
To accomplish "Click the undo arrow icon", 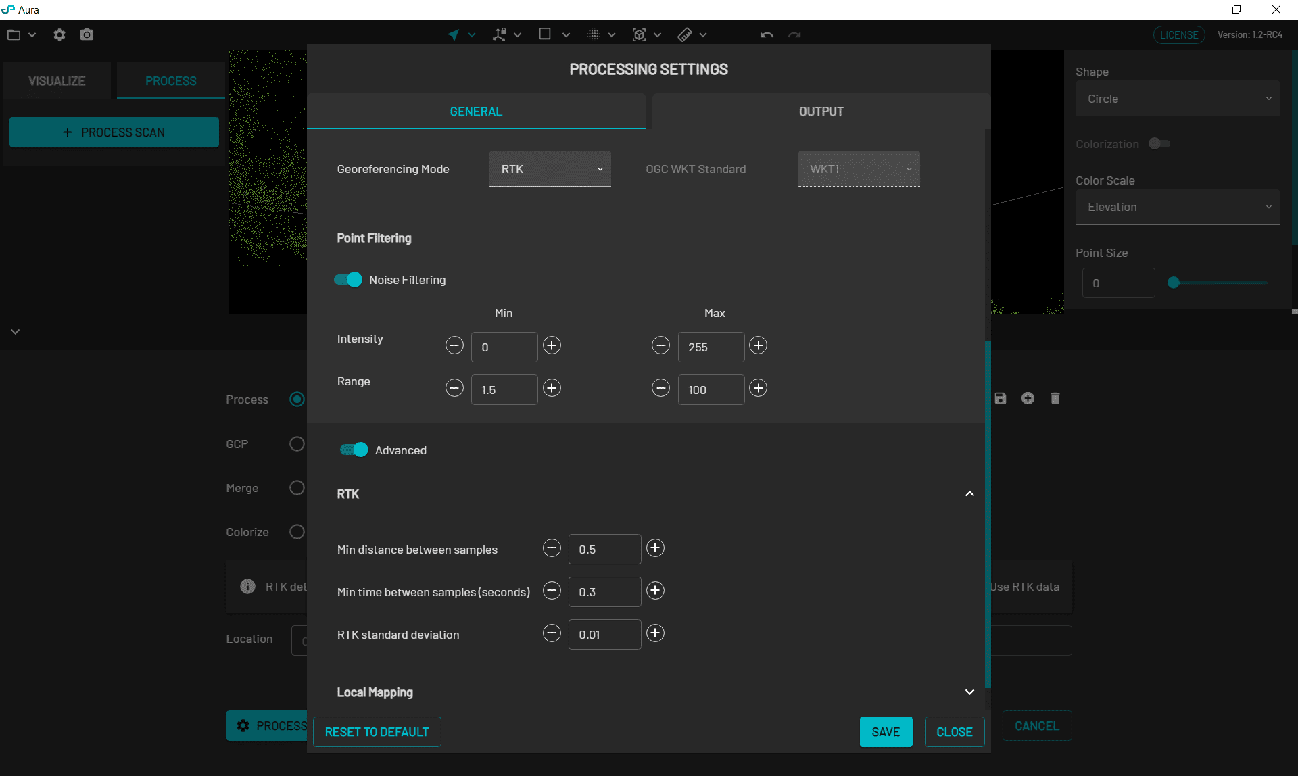I will pyautogui.click(x=766, y=35).
